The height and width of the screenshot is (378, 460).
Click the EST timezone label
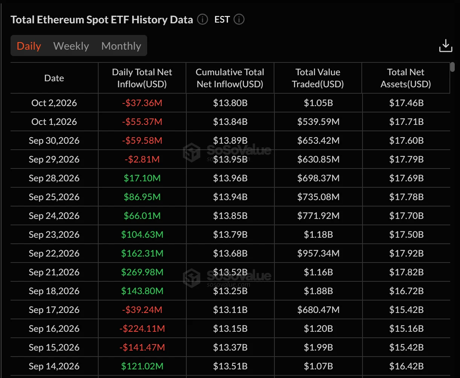[222, 20]
